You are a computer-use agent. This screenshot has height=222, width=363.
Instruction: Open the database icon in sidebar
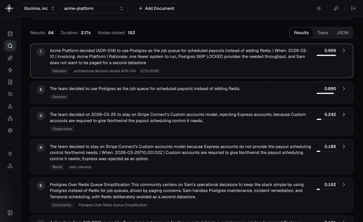click(10, 34)
